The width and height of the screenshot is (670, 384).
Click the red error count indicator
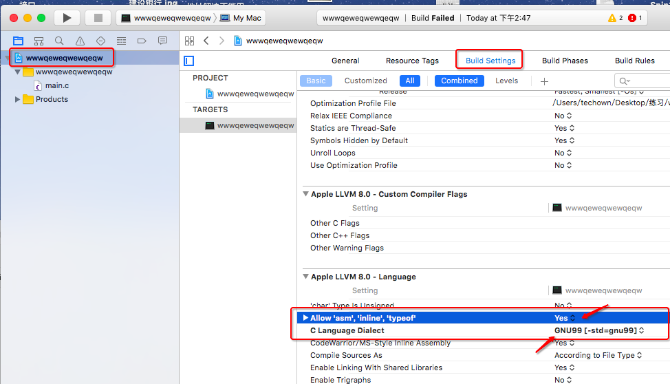click(x=635, y=18)
